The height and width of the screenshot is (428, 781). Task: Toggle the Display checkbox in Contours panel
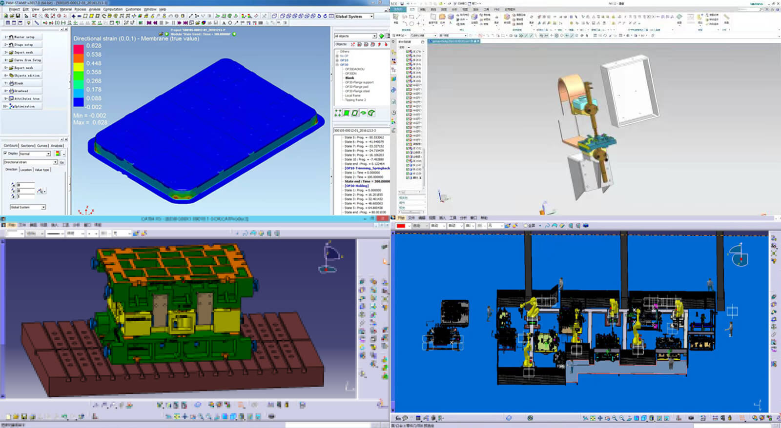coord(5,153)
